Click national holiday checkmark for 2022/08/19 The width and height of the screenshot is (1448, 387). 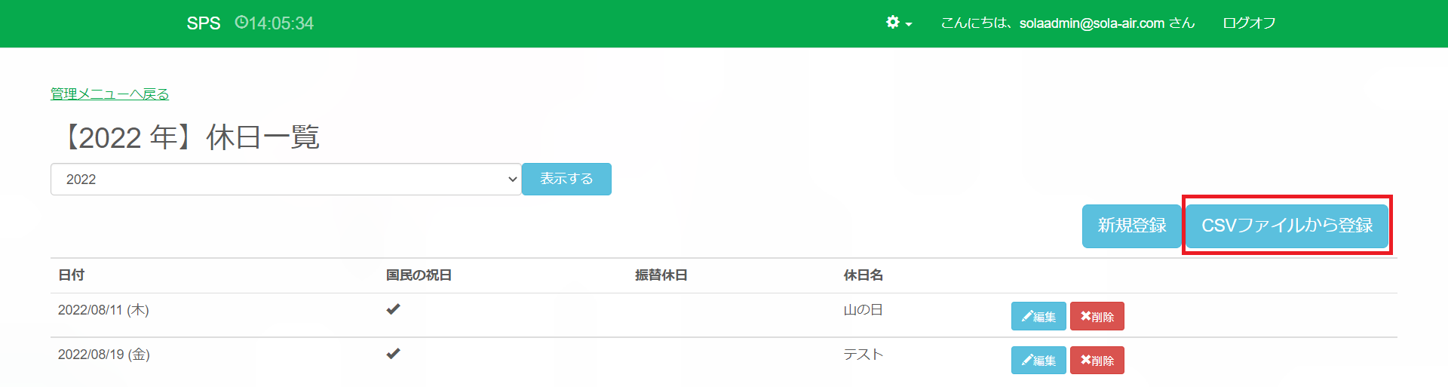pyautogui.click(x=393, y=354)
